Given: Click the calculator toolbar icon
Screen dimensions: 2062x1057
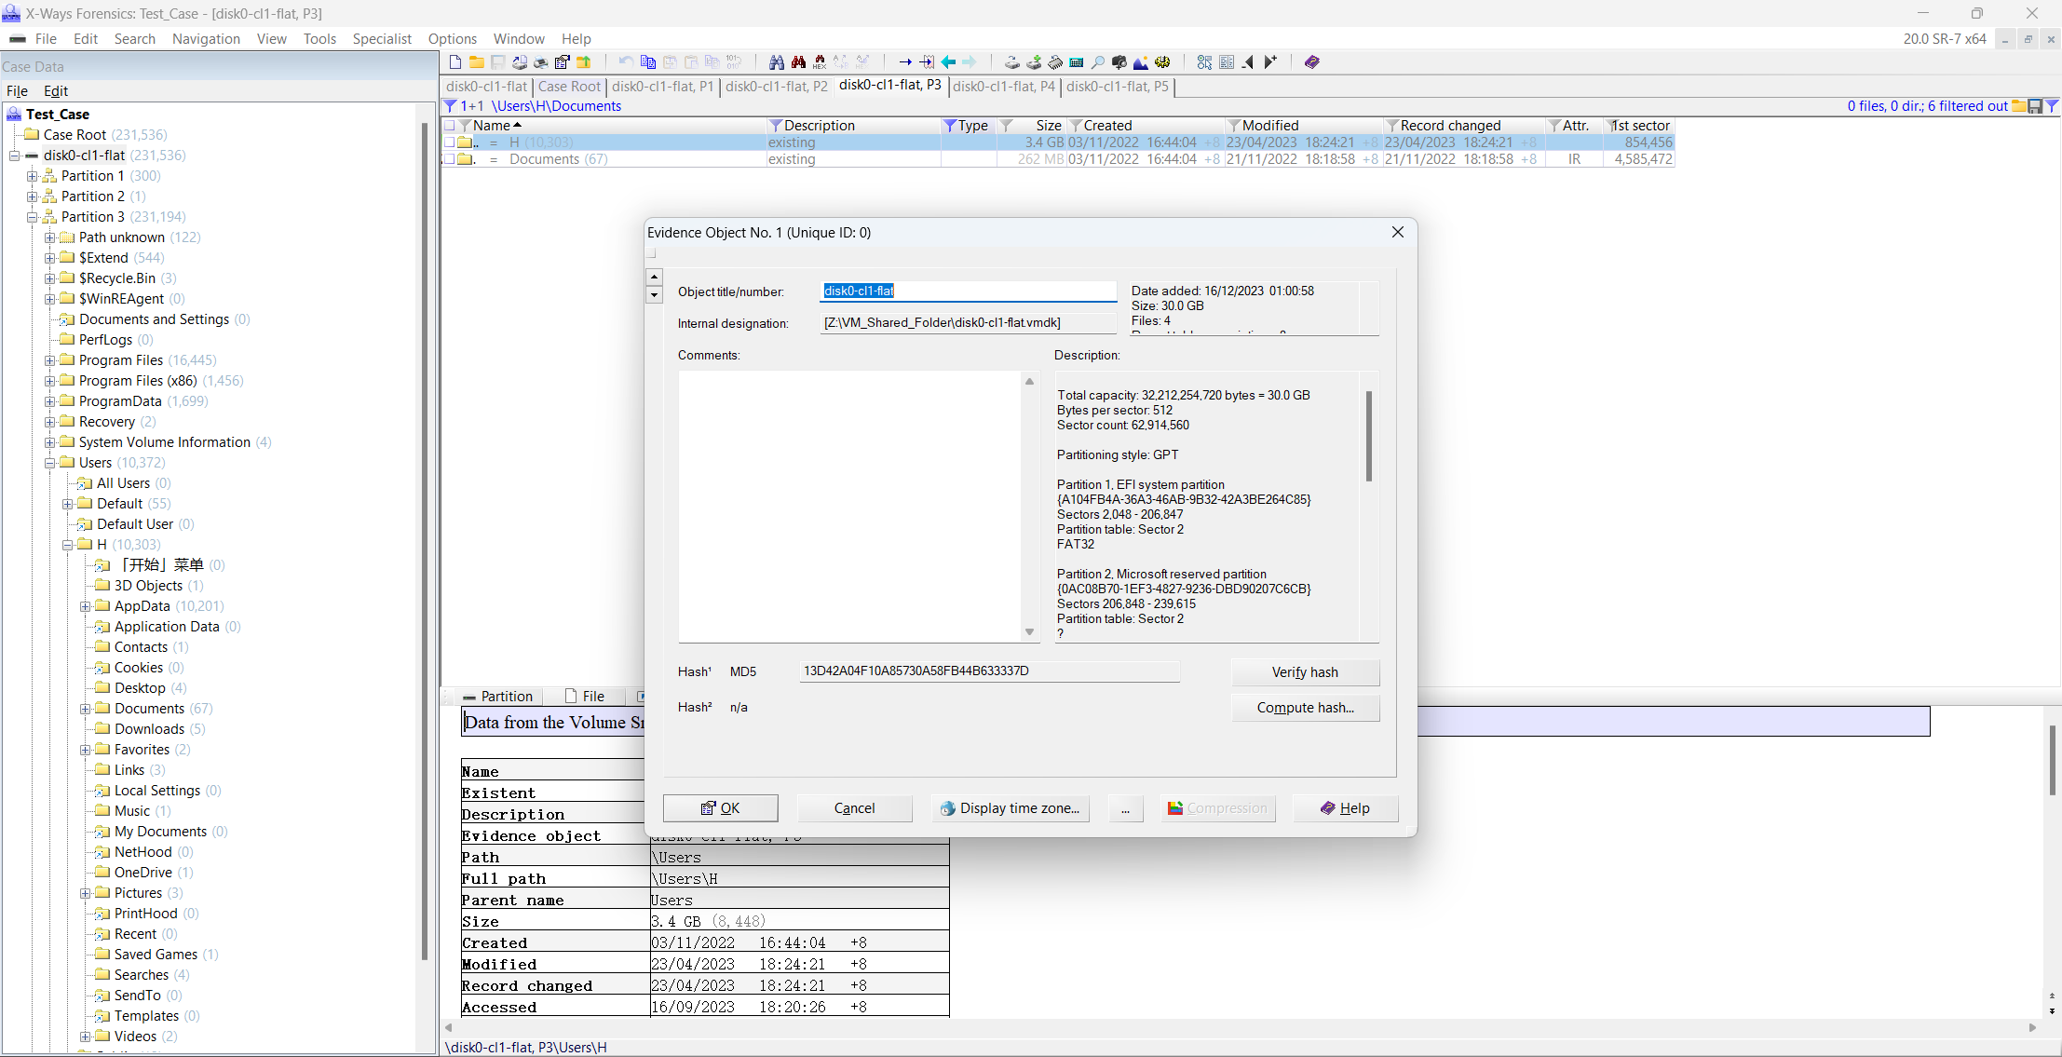Looking at the screenshot, I should pyautogui.click(x=1077, y=62).
